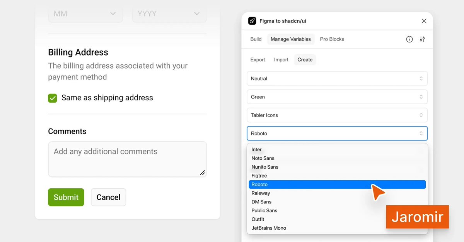The width and height of the screenshot is (464, 242).
Task: Open the plugin settings sliders icon
Action: [422, 39]
